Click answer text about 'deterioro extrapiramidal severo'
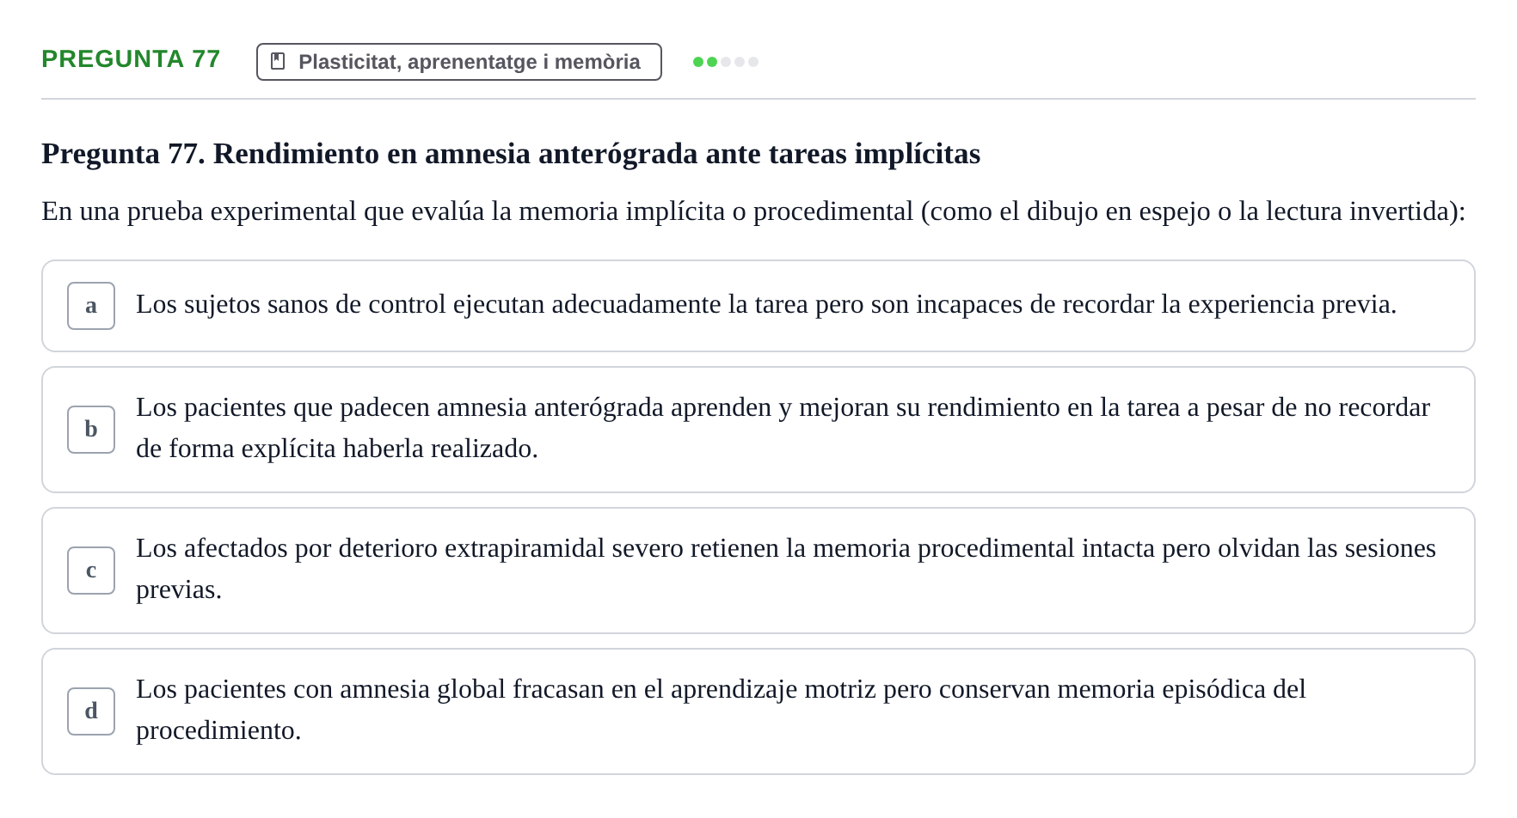Screen dimensions: 1517x818 click(x=786, y=569)
